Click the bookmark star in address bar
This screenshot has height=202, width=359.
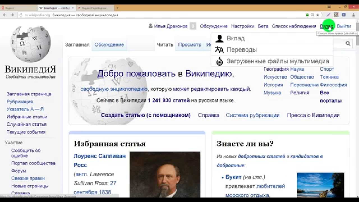pos(317,15)
